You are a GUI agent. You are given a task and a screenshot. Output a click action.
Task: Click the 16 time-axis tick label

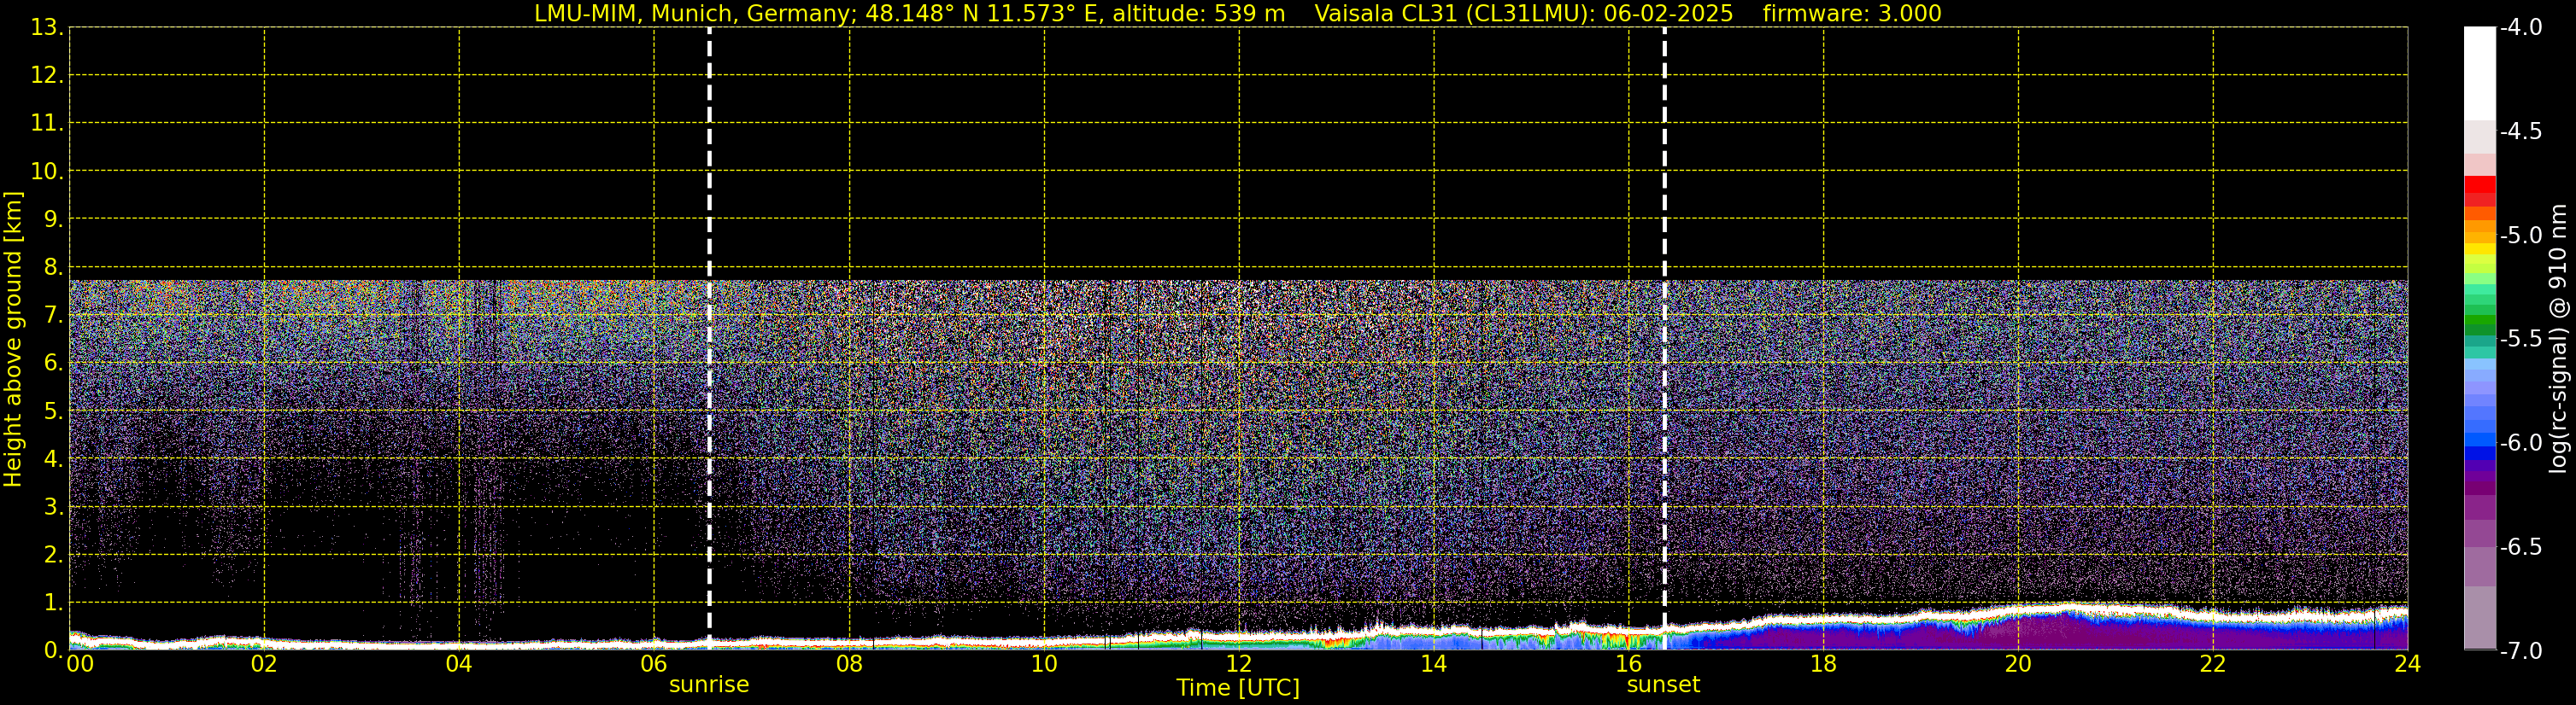[1629, 665]
